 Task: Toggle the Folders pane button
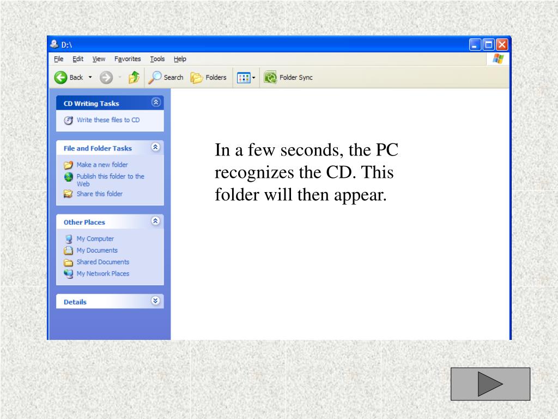[209, 77]
